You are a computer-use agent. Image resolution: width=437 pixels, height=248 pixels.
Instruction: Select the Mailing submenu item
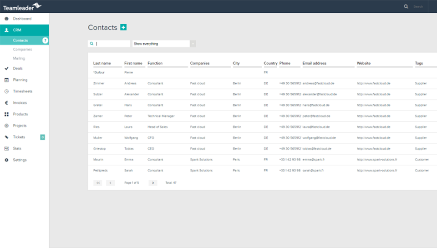(x=19, y=58)
